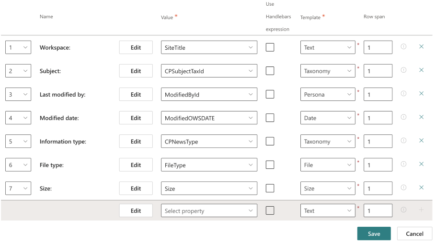Click info icon on Last modified by row
Image resolution: width=435 pixels, height=243 pixels.
click(404, 94)
